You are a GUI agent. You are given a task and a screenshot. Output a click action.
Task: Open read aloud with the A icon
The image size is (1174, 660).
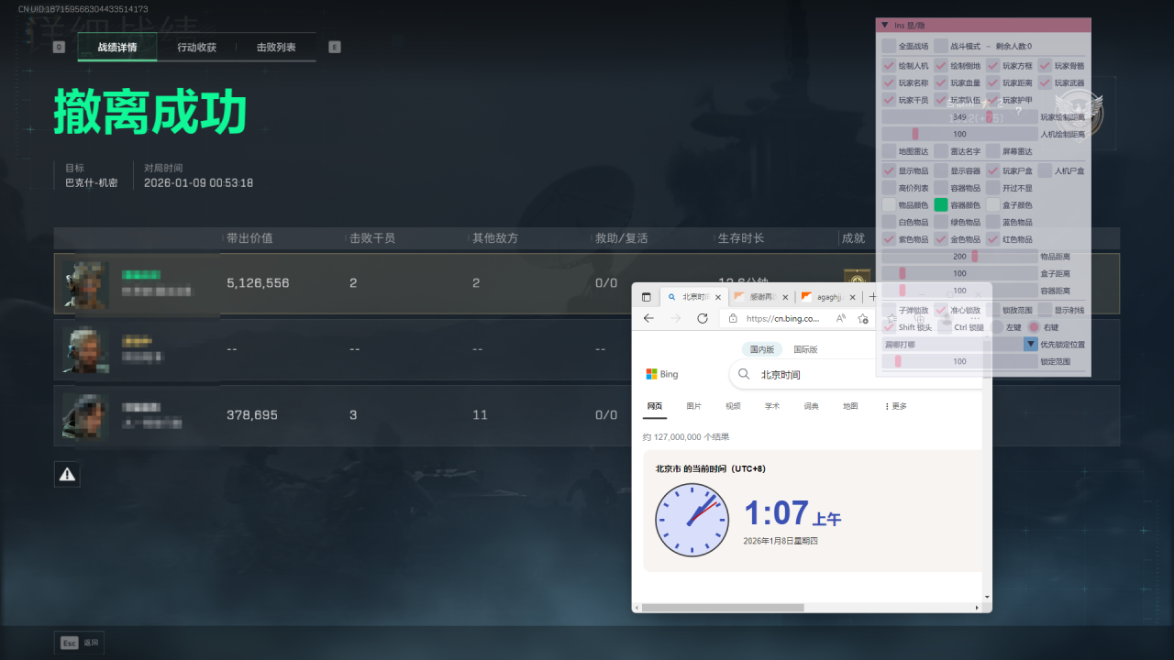click(840, 318)
